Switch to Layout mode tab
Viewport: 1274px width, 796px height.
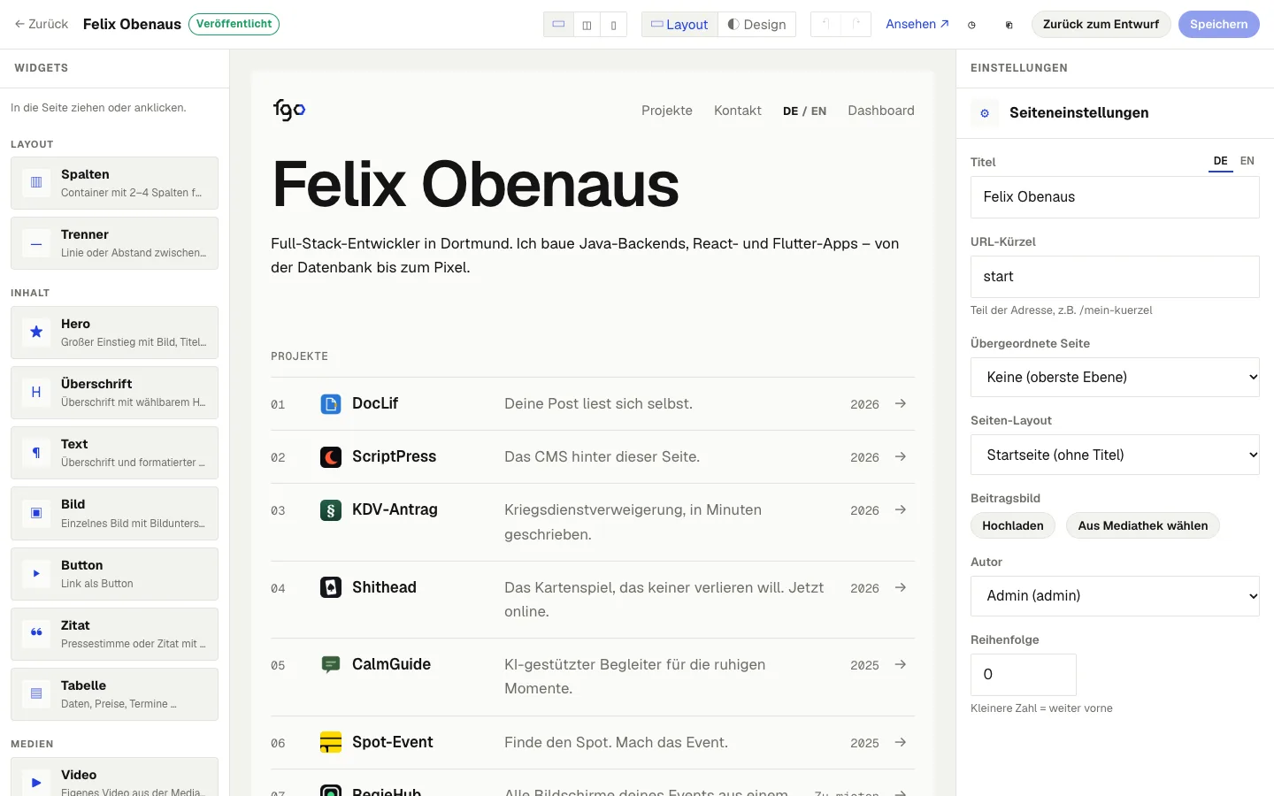[679, 25]
